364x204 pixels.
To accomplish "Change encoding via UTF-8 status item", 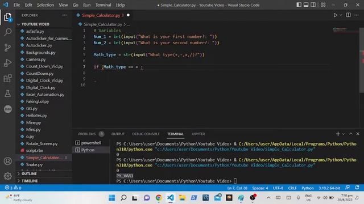I will point(278,188).
